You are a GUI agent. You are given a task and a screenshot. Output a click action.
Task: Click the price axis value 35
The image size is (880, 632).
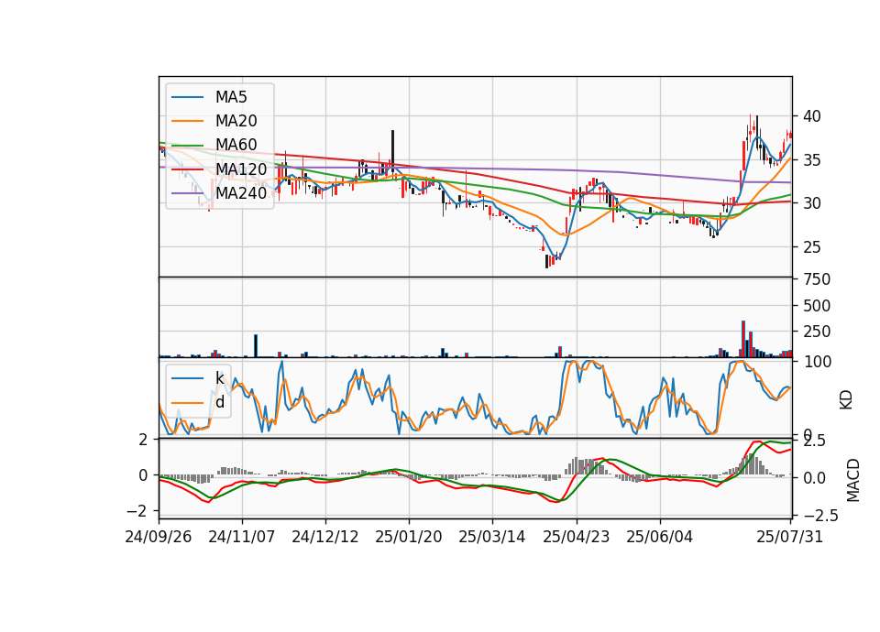click(812, 160)
